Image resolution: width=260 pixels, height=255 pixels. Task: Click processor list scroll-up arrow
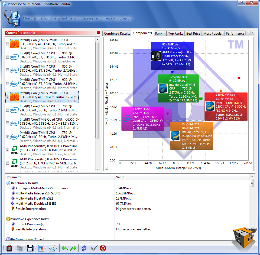coord(97,39)
